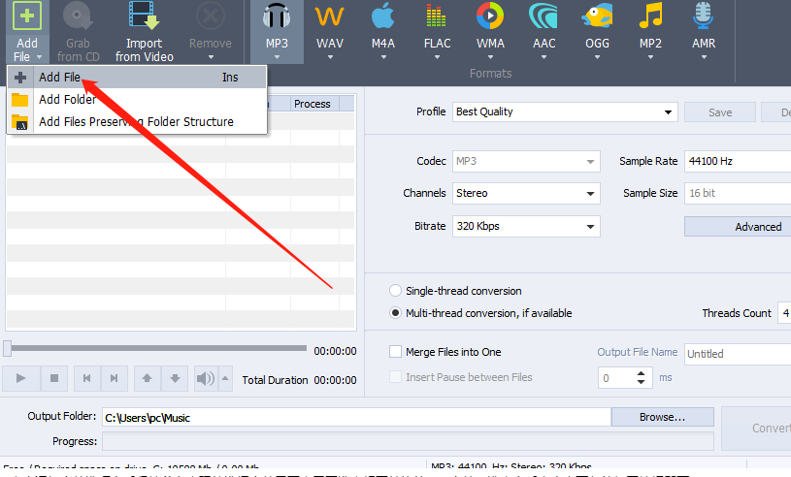Decrease the pause milliseconds stepper
The width and height of the screenshot is (791, 477).
coord(641,382)
